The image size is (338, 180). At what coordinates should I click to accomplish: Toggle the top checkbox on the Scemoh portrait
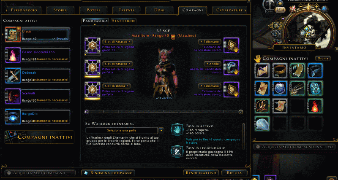6,92
